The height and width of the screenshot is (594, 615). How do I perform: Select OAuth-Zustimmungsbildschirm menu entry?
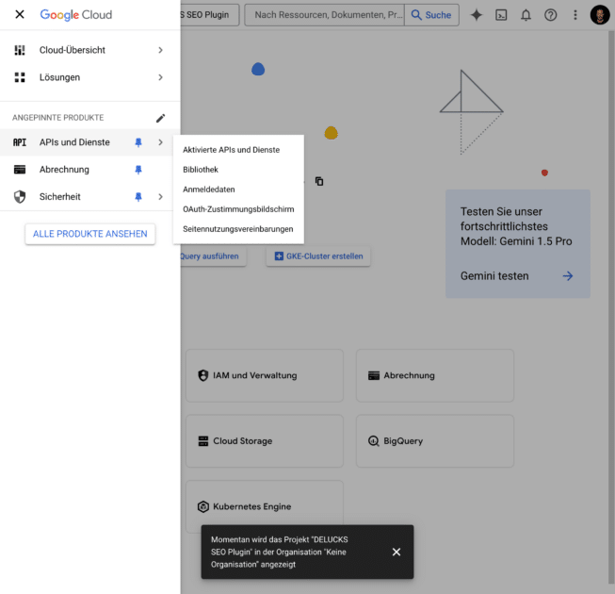click(x=238, y=209)
